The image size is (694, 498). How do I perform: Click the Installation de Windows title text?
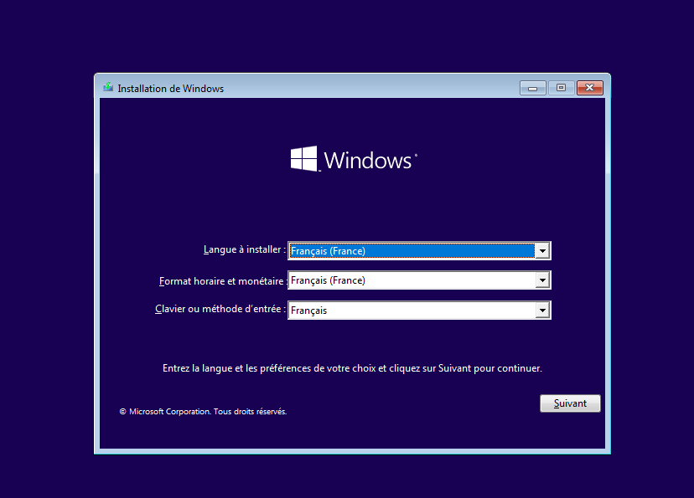point(170,89)
